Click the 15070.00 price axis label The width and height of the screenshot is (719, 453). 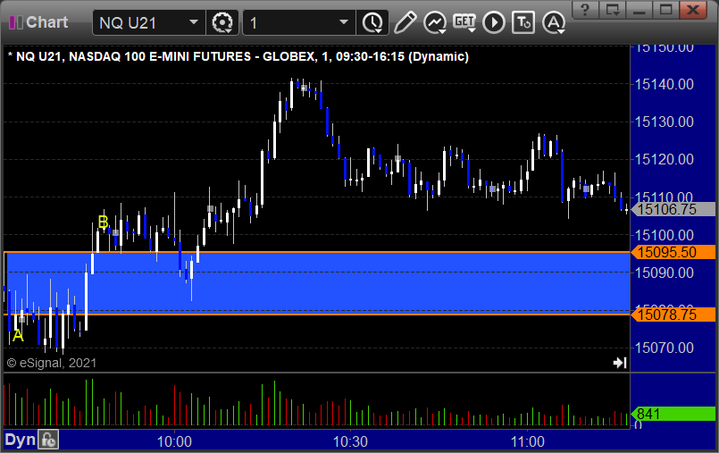click(664, 348)
